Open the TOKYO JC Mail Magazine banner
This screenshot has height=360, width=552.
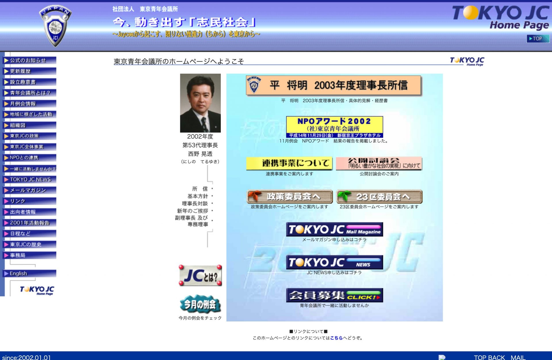point(334,230)
